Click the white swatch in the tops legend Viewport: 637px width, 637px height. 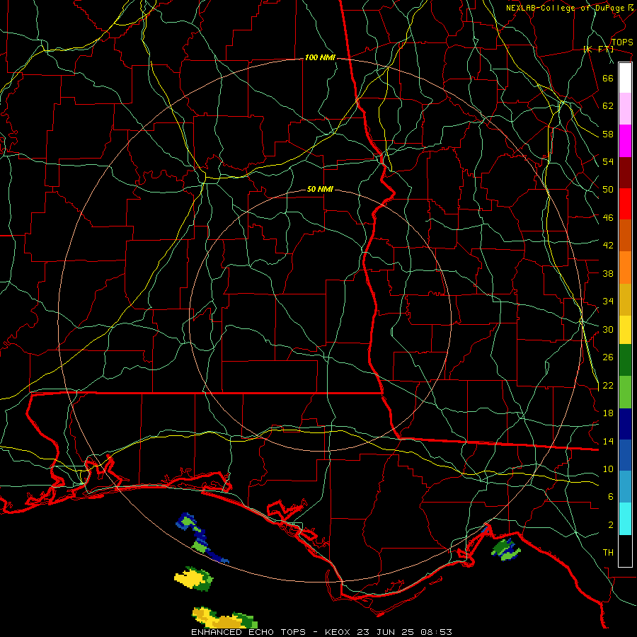click(625, 78)
